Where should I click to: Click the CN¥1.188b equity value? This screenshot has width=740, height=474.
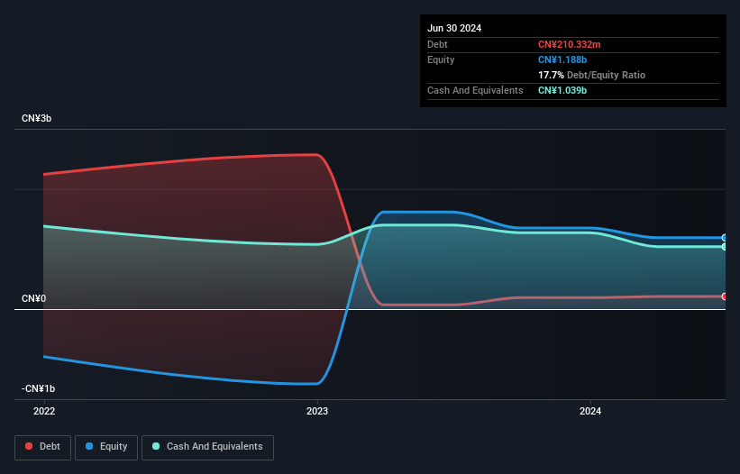click(562, 59)
